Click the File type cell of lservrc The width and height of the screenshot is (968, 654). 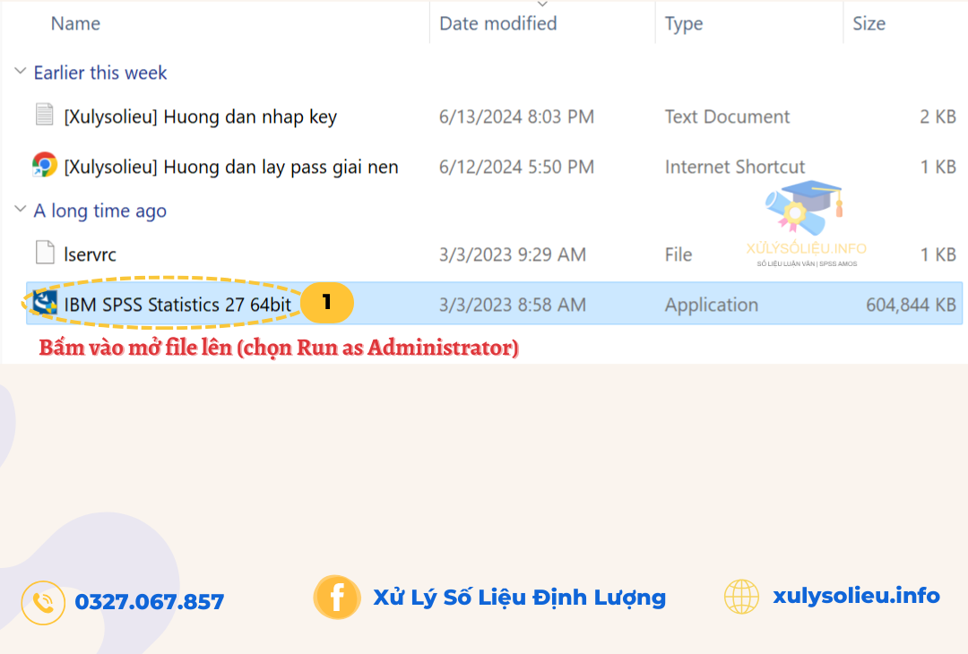[678, 254]
